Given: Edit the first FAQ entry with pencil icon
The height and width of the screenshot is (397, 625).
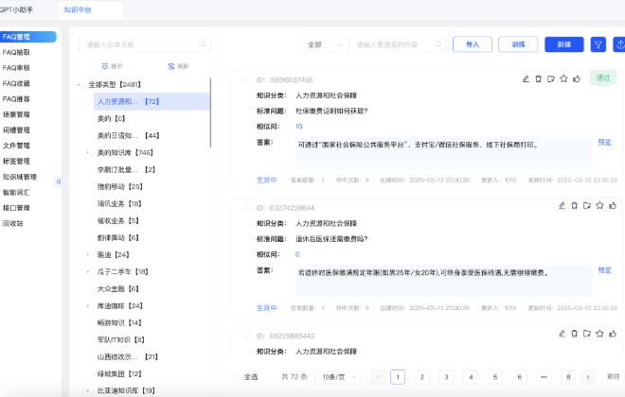Looking at the screenshot, I should point(526,79).
